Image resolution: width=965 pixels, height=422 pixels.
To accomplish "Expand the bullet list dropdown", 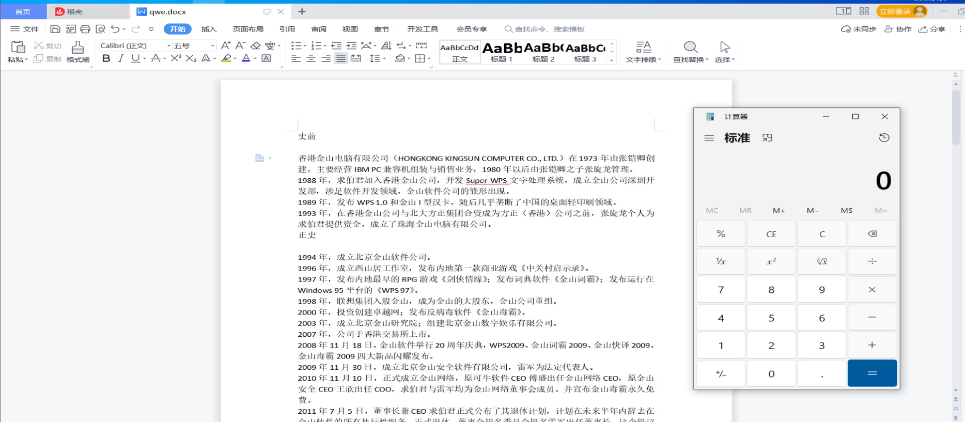I will (x=305, y=45).
